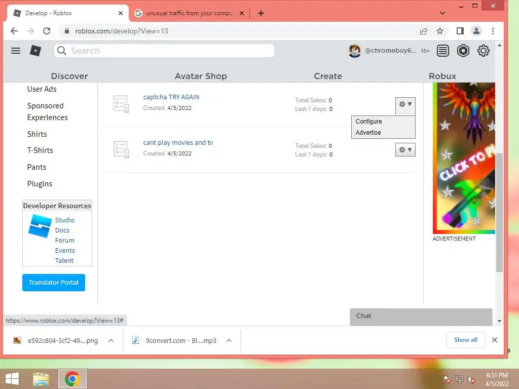Toggle Chrome side panel icon
The width and height of the screenshot is (519, 389).
460,31
